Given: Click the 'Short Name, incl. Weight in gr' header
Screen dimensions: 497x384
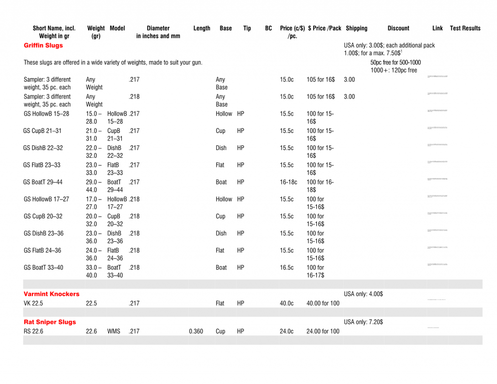Looking at the screenshot, I should pos(54,32).
